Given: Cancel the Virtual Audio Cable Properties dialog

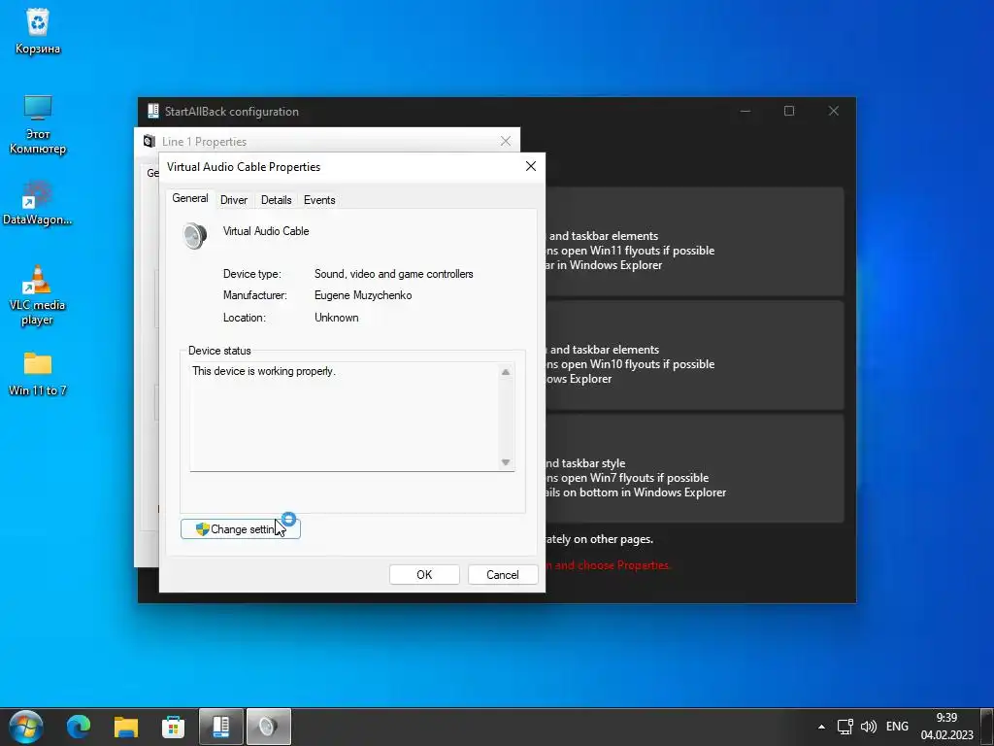Looking at the screenshot, I should pyautogui.click(x=502, y=575).
